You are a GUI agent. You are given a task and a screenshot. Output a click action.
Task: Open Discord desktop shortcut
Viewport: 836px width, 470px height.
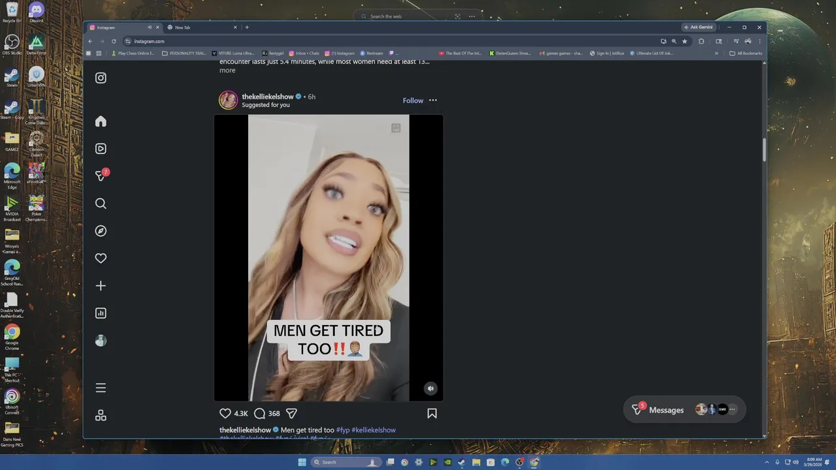[37, 12]
